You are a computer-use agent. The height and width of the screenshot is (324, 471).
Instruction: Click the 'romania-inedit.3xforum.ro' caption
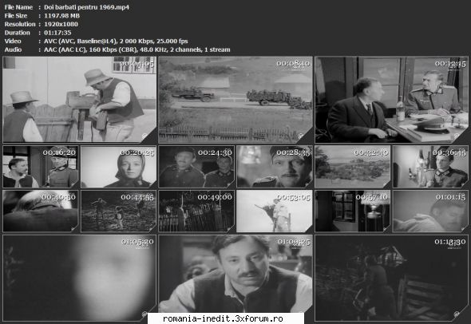point(223,318)
